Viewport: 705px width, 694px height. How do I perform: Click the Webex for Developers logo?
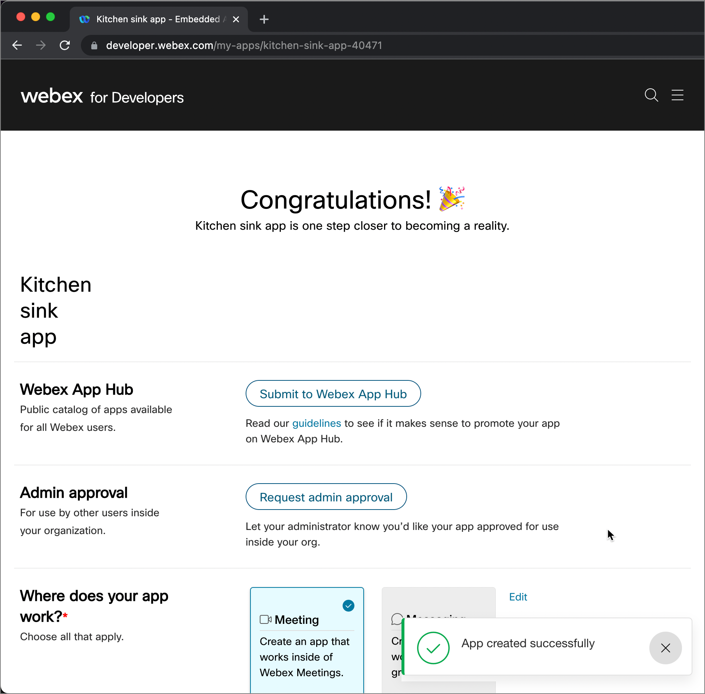pyautogui.click(x=102, y=96)
